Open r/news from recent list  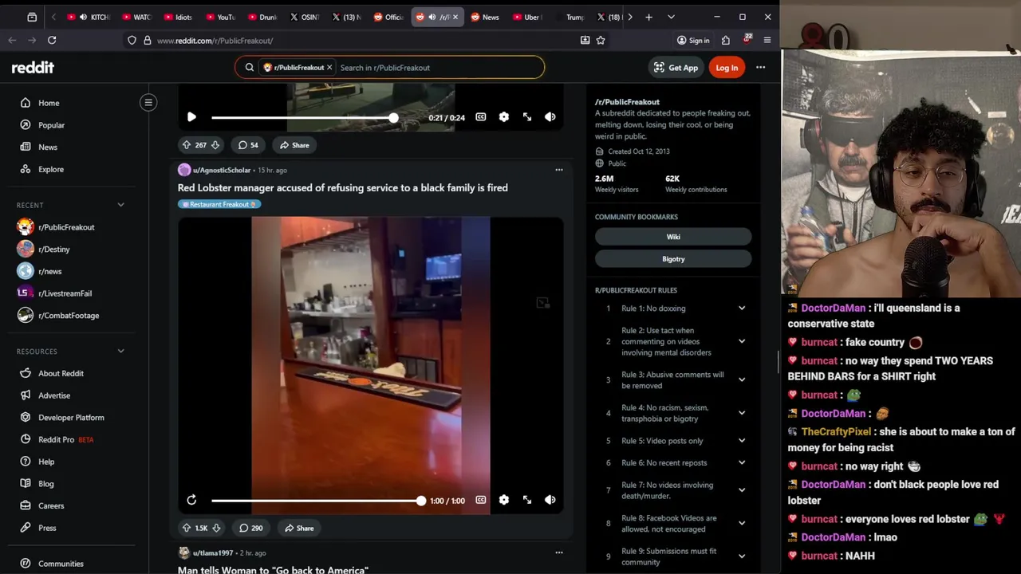(49, 271)
